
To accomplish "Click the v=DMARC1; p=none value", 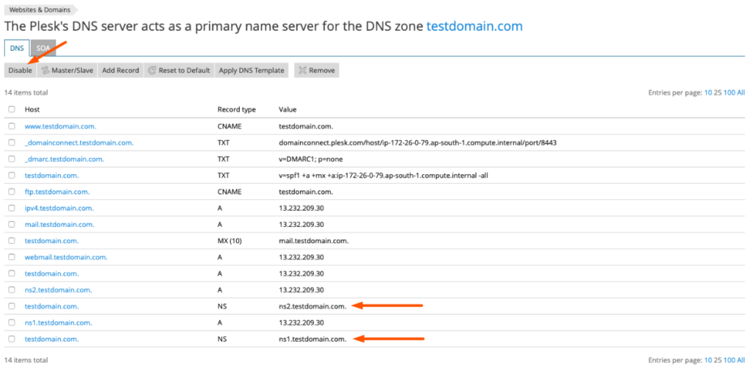I will [x=311, y=159].
